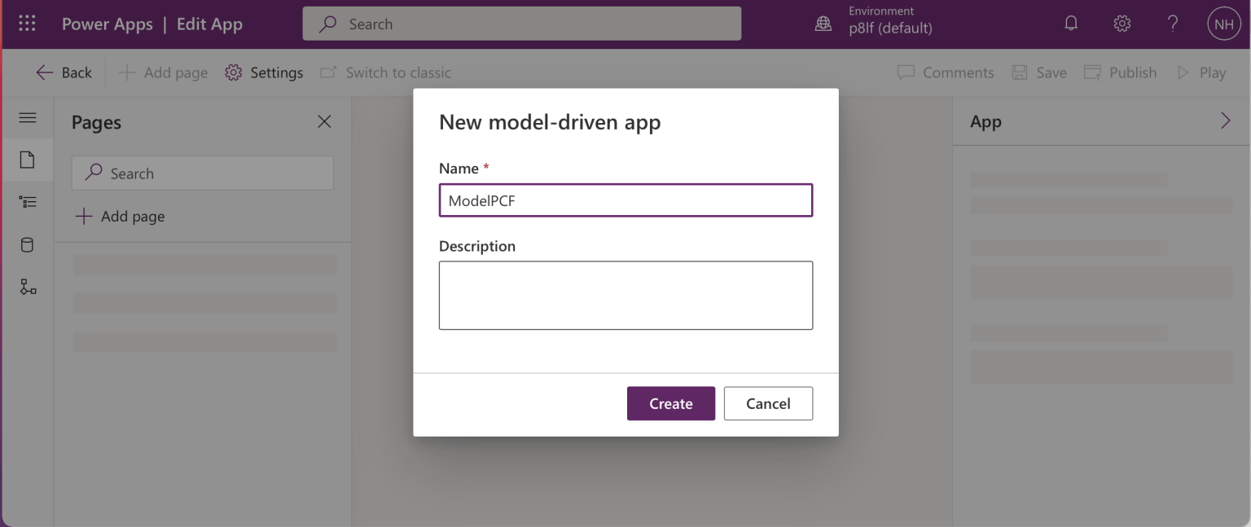This screenshot has height=527, width=1251.
Task: Click the top Search box
Action: coord(522,24)
